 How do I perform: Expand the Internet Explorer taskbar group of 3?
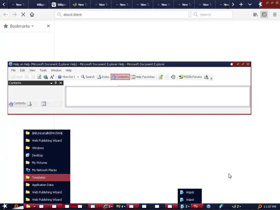tap(108, 206)
